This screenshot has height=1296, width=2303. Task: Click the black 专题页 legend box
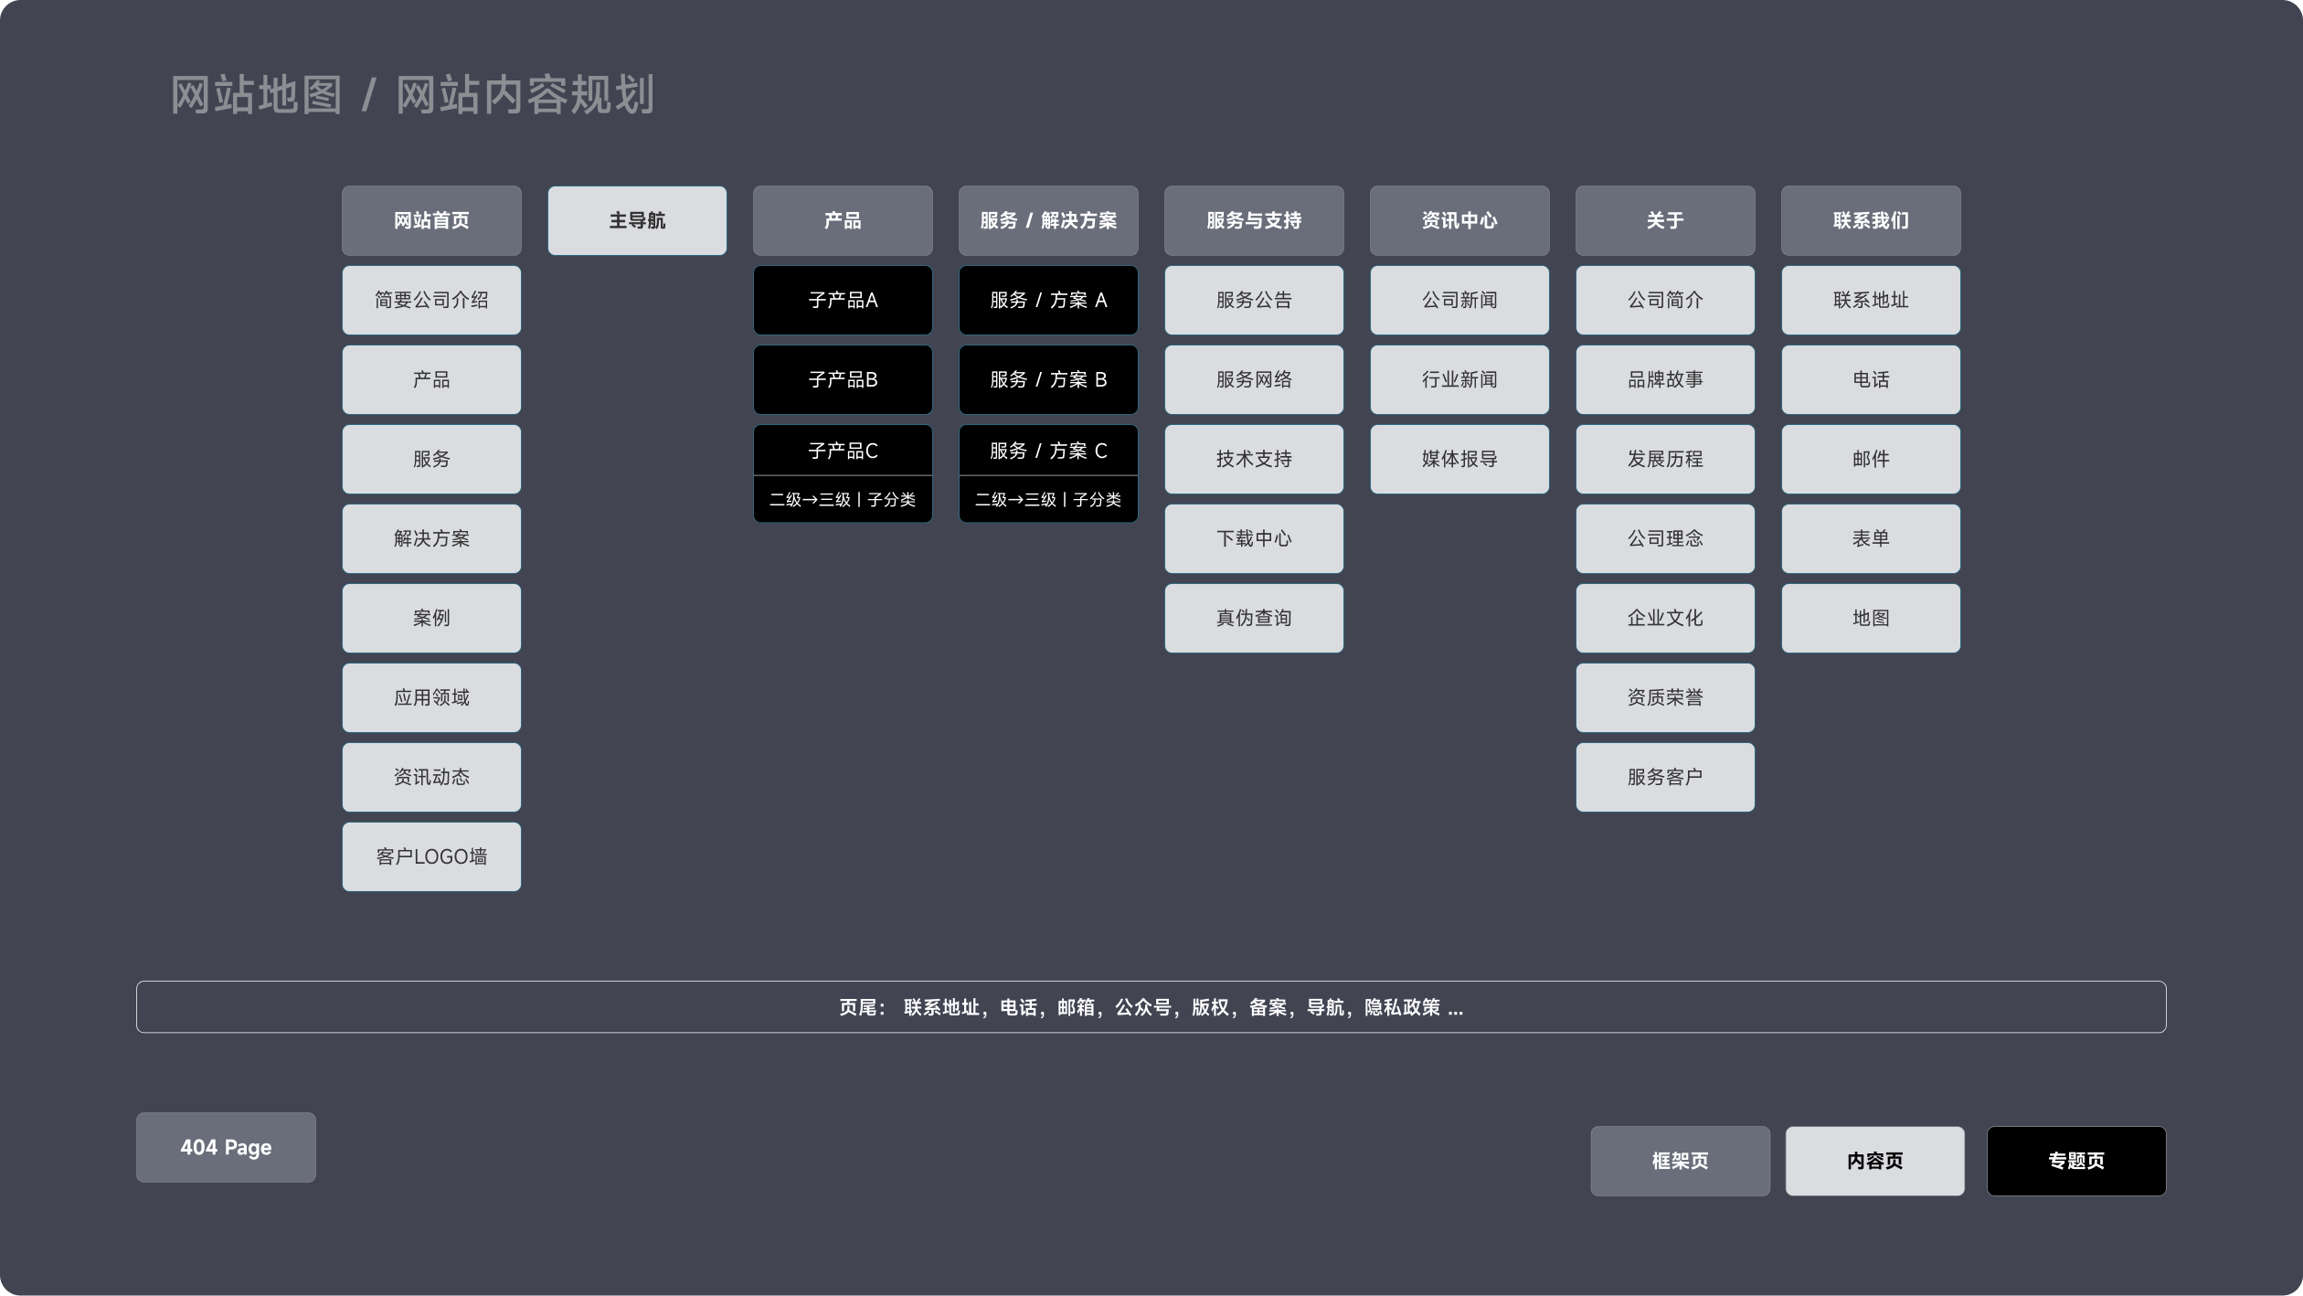tap(2076, 1161)
